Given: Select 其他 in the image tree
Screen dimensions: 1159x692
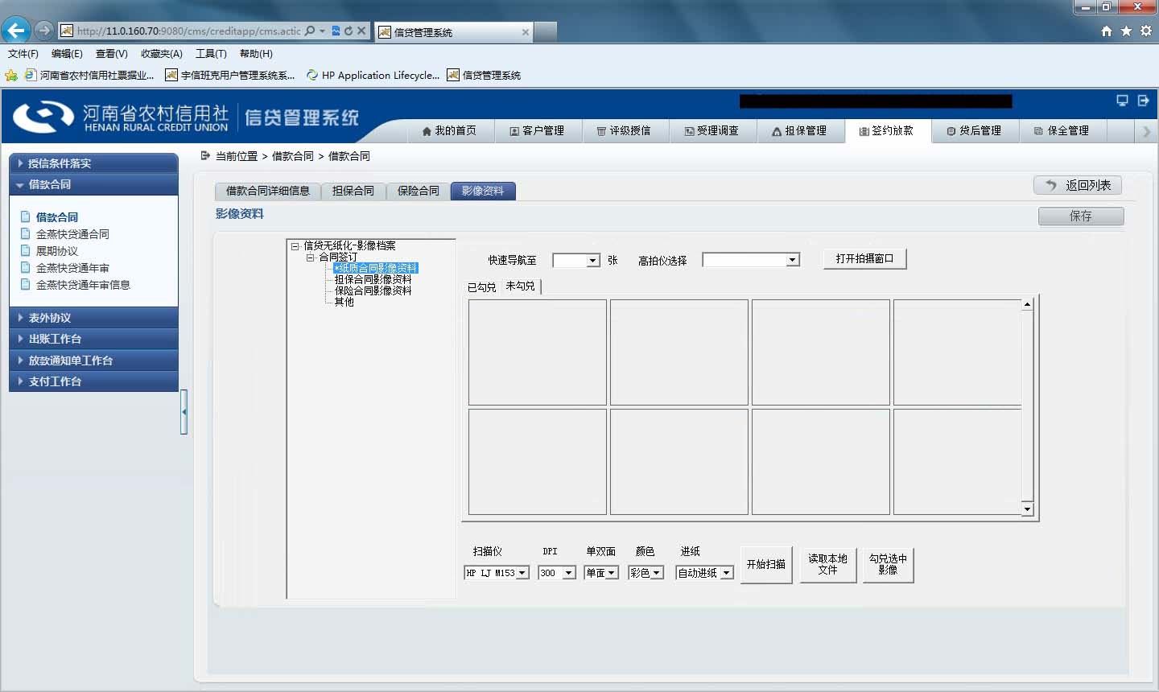Looking at the screenshot, I should (344, 302).
